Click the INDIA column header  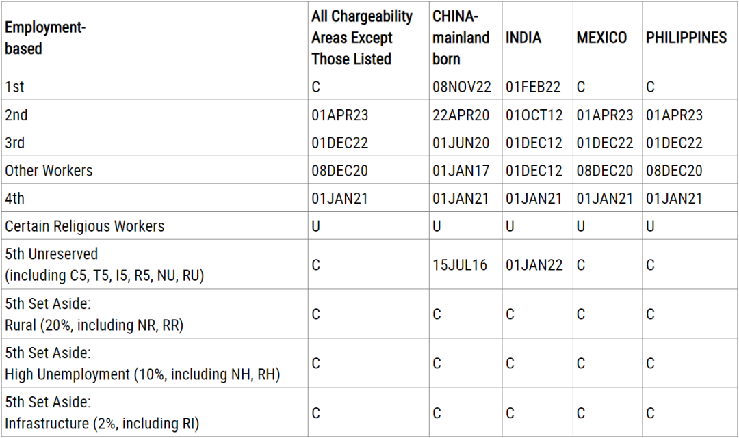click(x=523, y=38)
